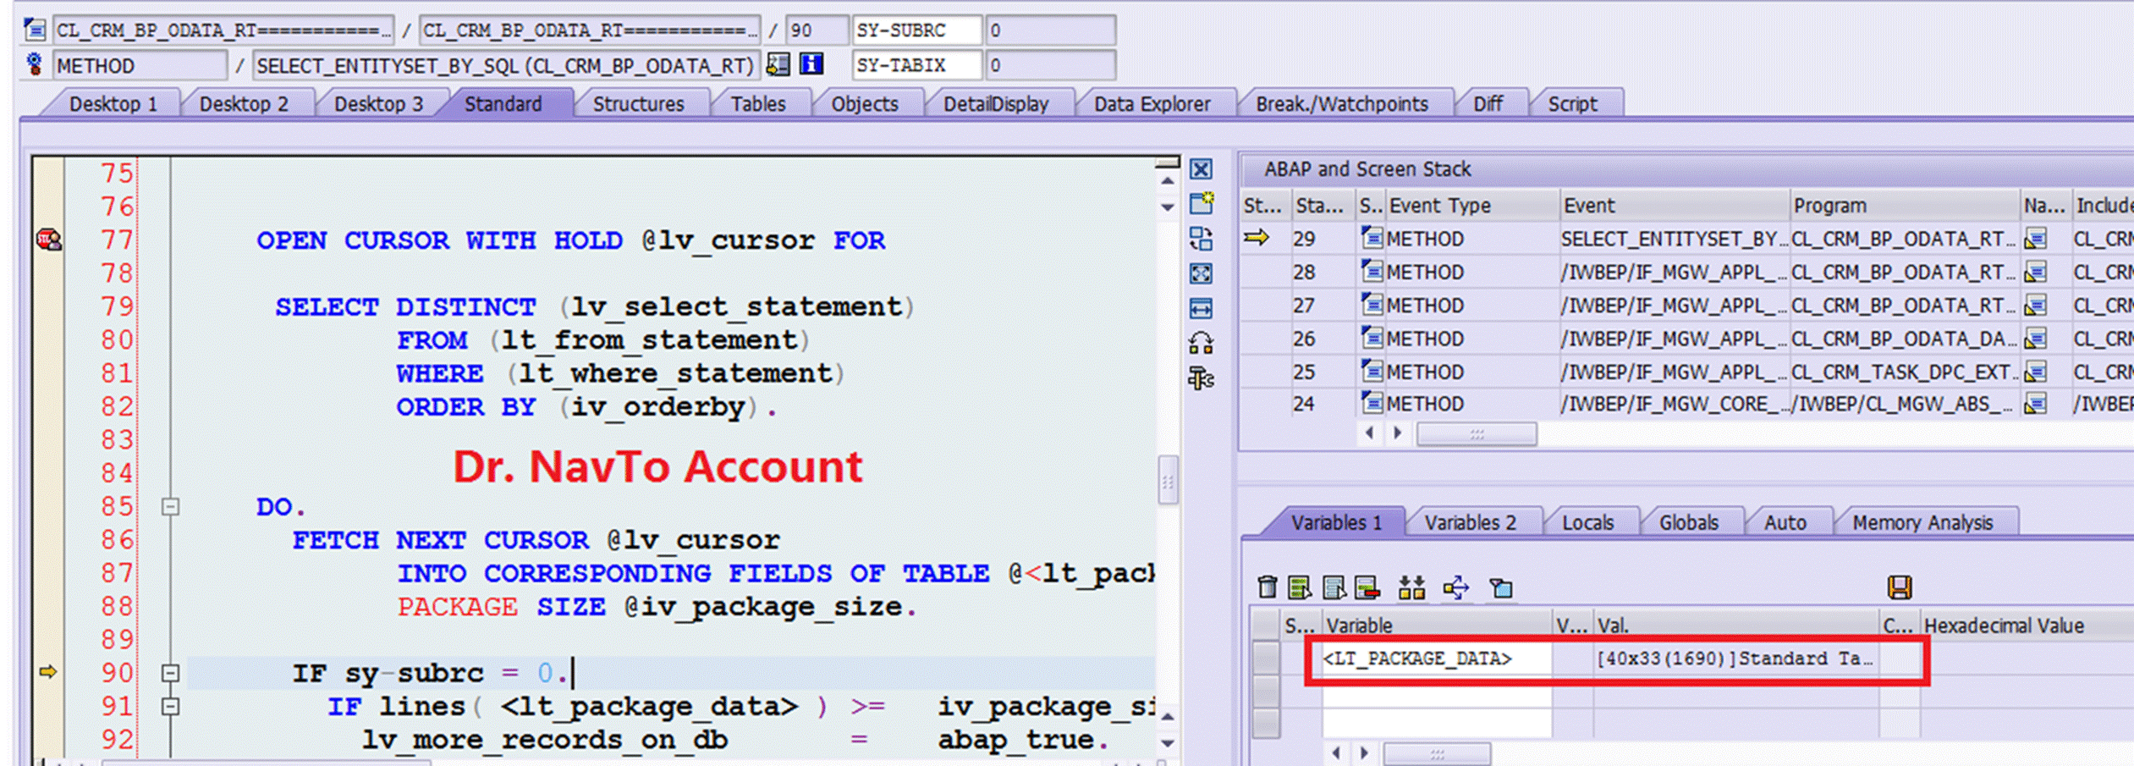Click the method icon in stack row 24

click(1372, 403)
